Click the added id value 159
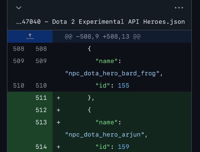Screen dimensions: 200x152 point(123,147)
